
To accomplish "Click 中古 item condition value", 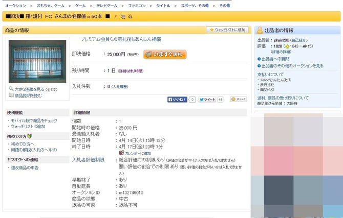I will pos(123,199).
